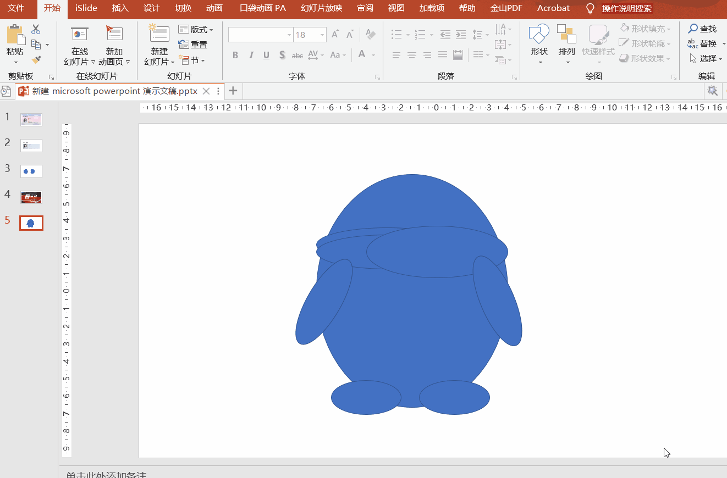This screenshot has width=727, height=478.
Task: Open the 文件 File menu
Action: tap(16, 8)
